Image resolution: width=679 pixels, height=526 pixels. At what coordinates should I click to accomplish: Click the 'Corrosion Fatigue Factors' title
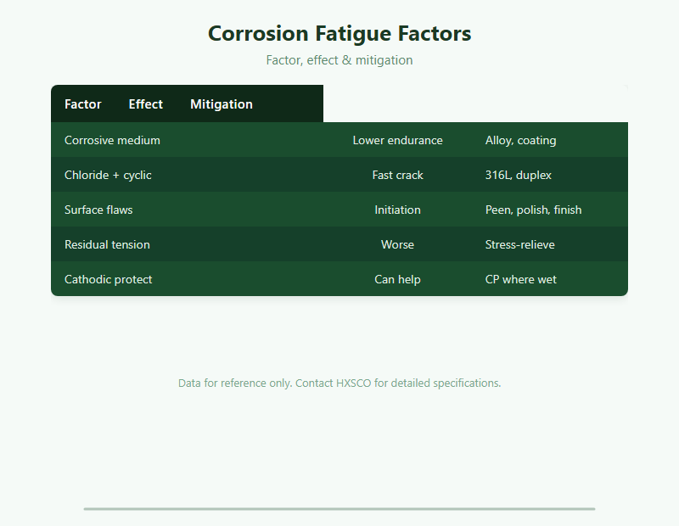pyautogui.click(x=339, y=33)
